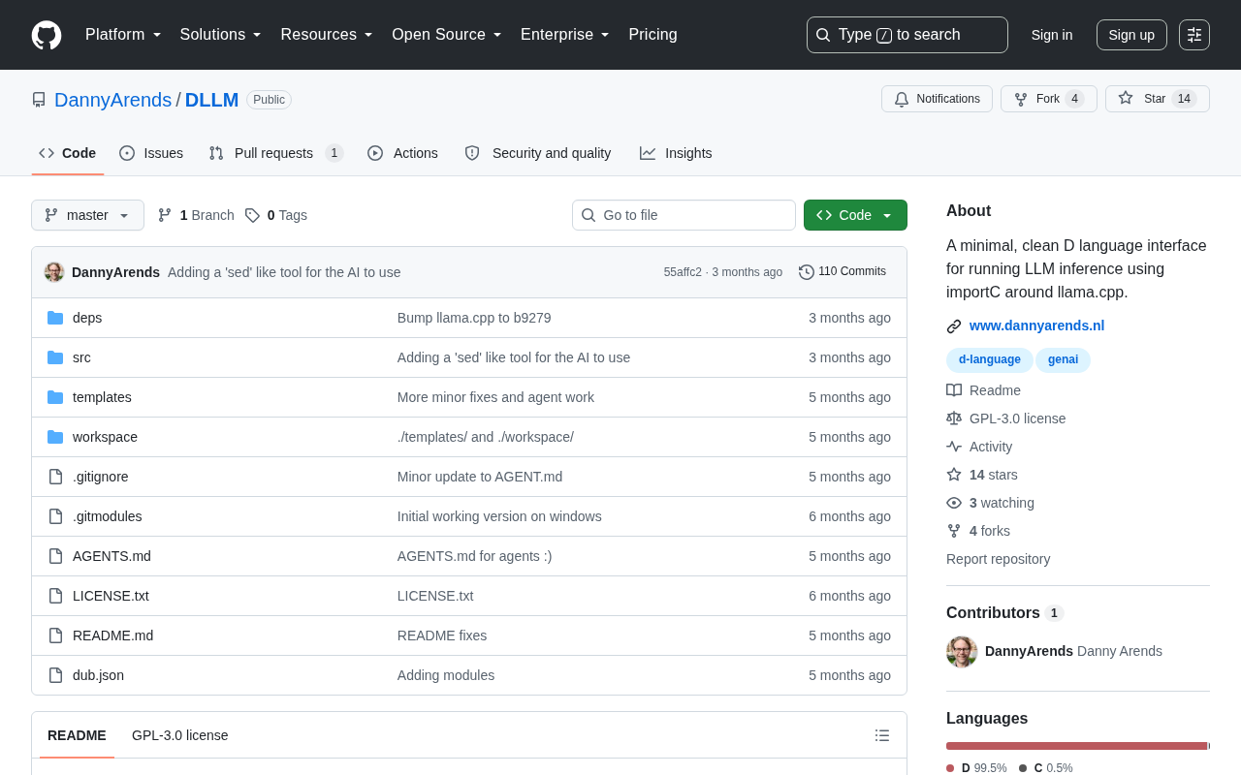Click the dub.json file icon
The height and width of the screenshot is (775, 1241).
point(55,675)
